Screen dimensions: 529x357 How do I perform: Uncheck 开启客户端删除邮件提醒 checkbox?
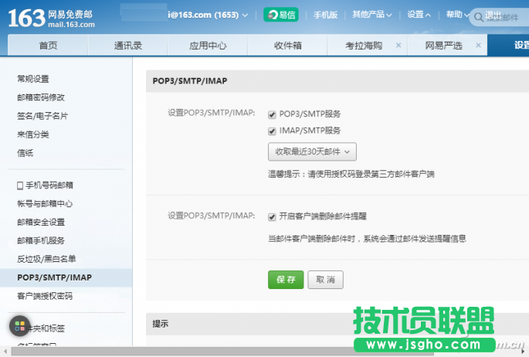(x=272, y=217)
